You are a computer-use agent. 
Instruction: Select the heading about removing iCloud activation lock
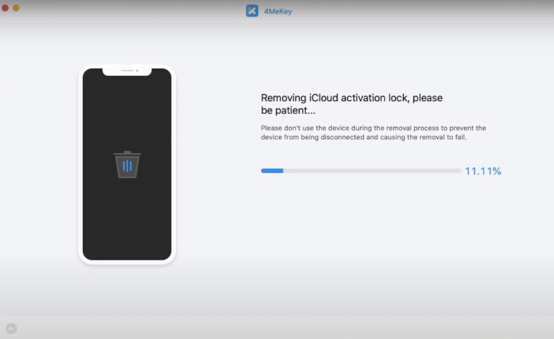(352, 104)
